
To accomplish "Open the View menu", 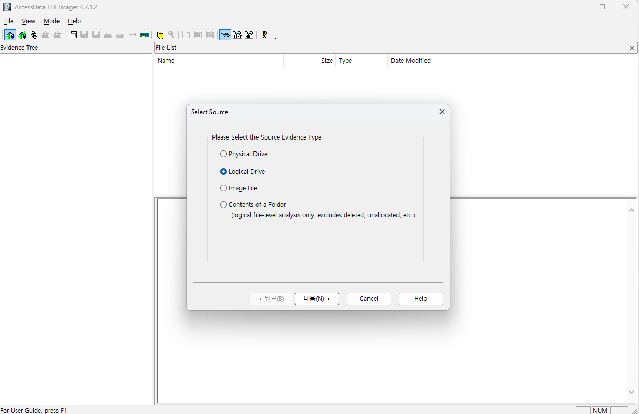I will (29, 21).
